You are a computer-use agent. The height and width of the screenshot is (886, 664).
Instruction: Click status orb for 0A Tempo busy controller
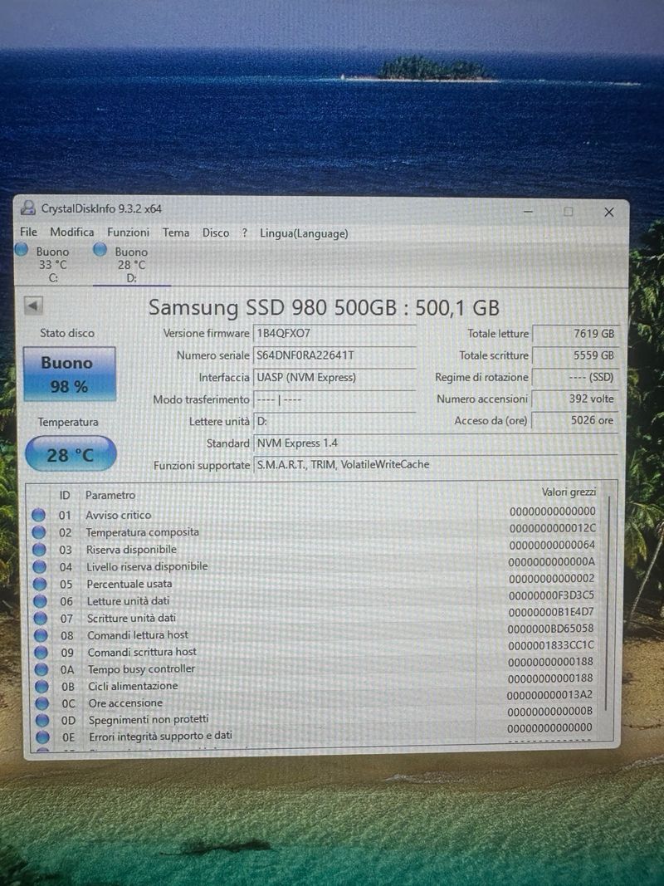click(41, 669)
